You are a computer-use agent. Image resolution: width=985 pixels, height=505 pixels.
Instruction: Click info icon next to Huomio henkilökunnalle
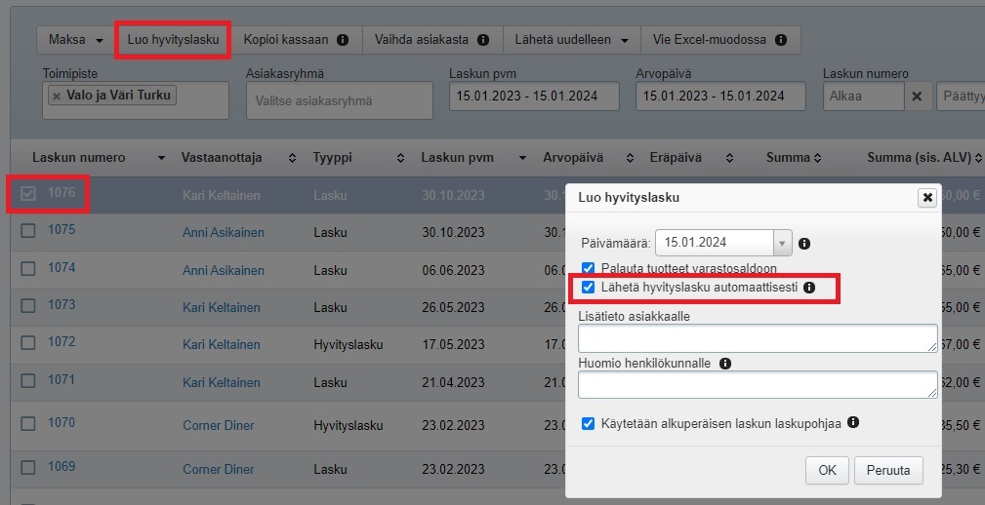[x=724, y=364]
